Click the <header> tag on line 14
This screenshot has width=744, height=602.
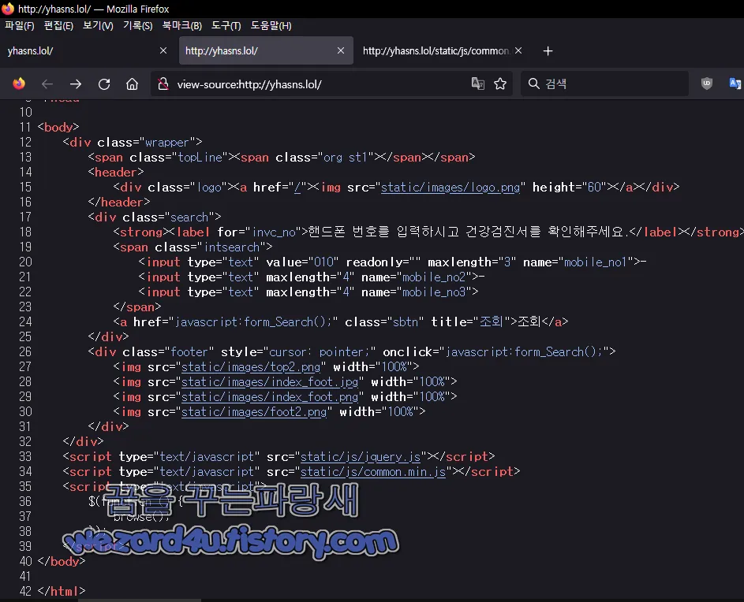click(x=116, y=172)
